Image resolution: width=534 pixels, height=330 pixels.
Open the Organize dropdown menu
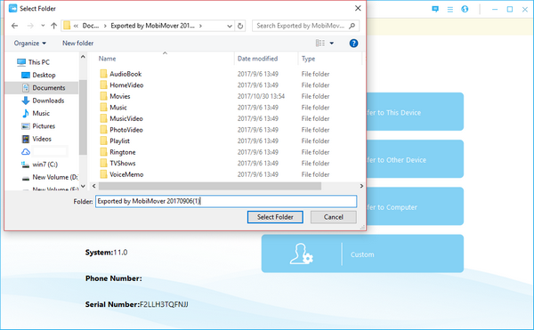(30, 44)
